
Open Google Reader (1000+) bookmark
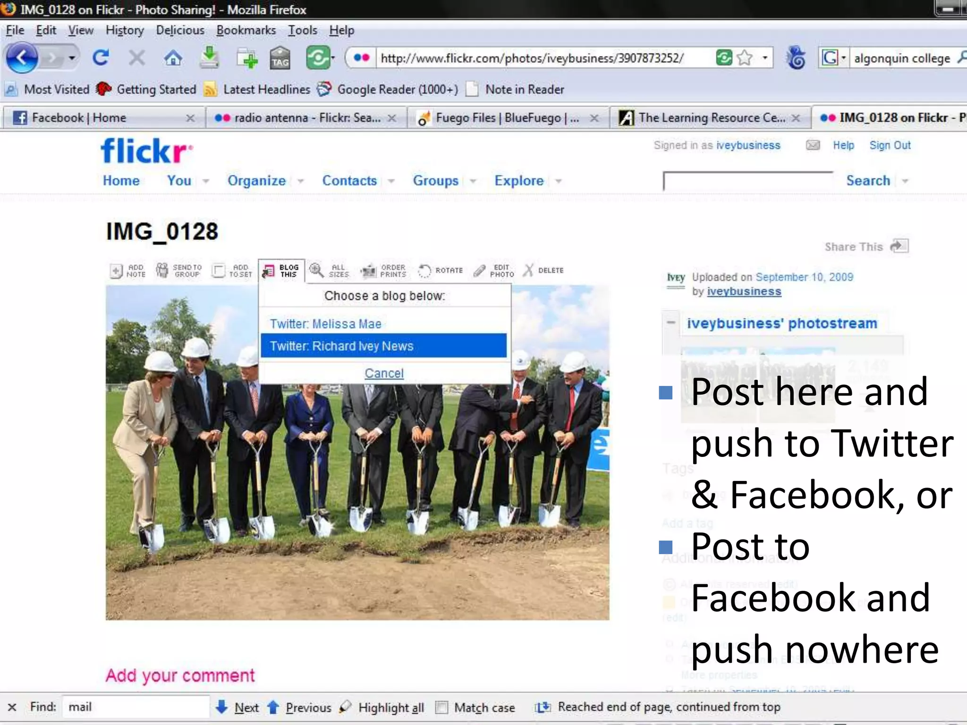[387, 89]
